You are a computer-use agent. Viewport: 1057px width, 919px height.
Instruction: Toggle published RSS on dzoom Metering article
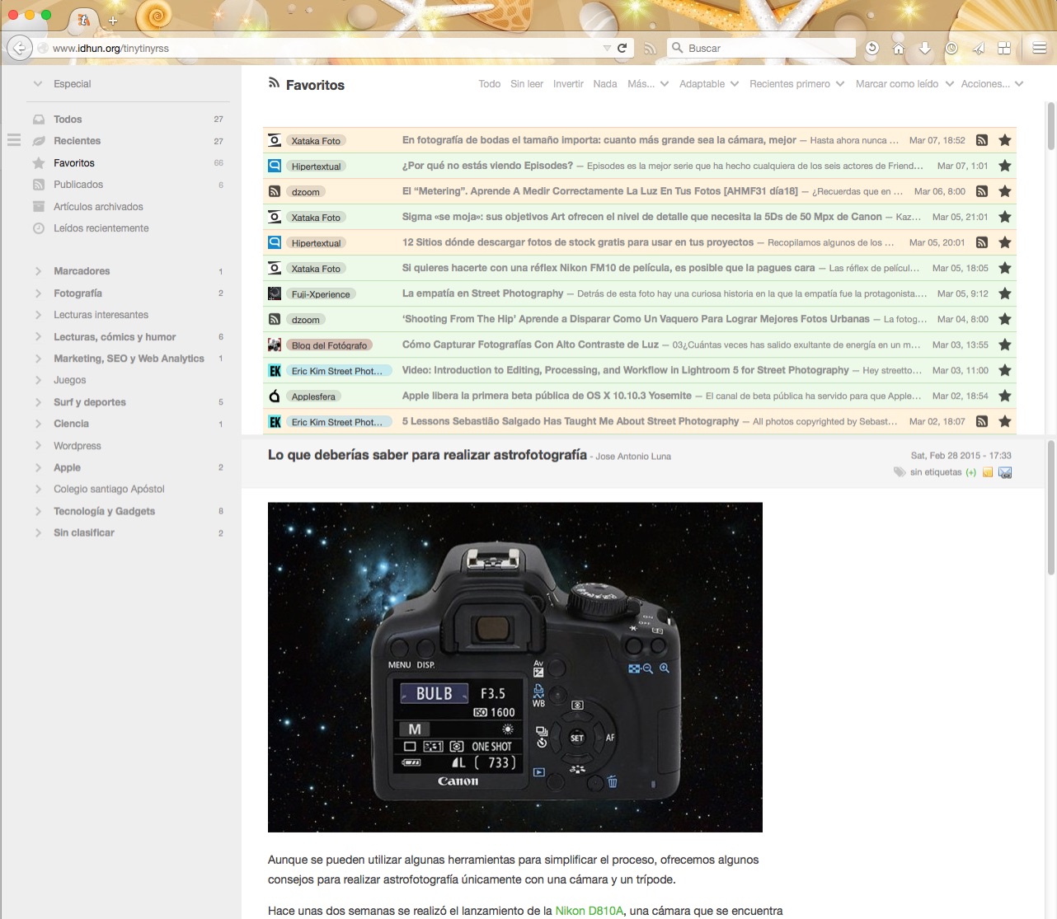click(982, 191)
